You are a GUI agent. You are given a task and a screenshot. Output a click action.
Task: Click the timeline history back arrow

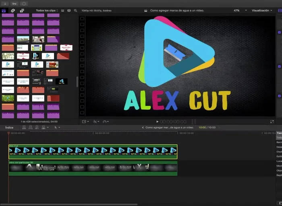coord(143,128)
